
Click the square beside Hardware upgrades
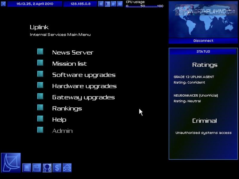(40, 85)
